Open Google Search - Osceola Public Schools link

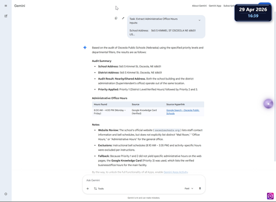click(183, 112)
